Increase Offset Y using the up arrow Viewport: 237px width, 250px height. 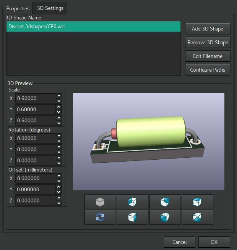[x=59, y=187]
